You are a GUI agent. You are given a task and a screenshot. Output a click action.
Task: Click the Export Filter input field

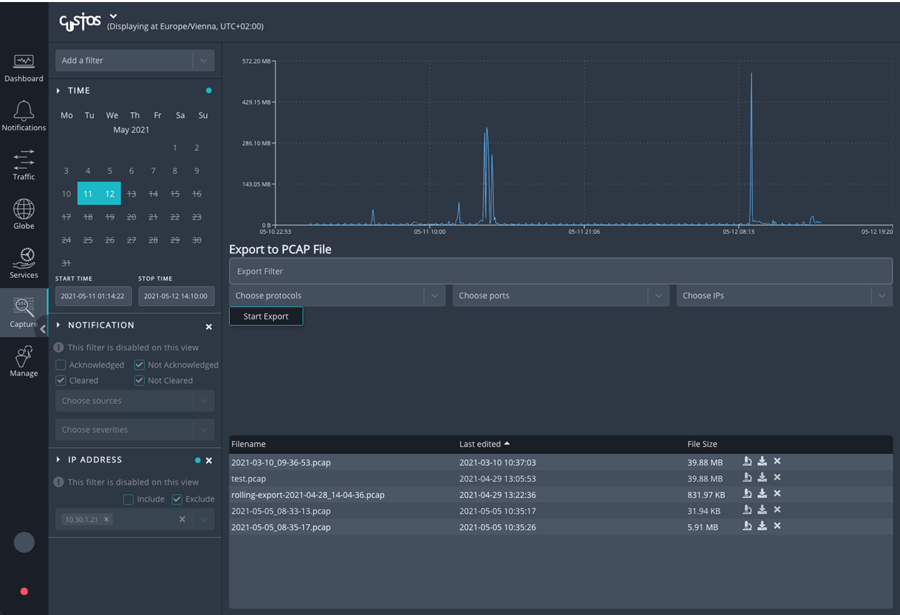pos(561,271)
